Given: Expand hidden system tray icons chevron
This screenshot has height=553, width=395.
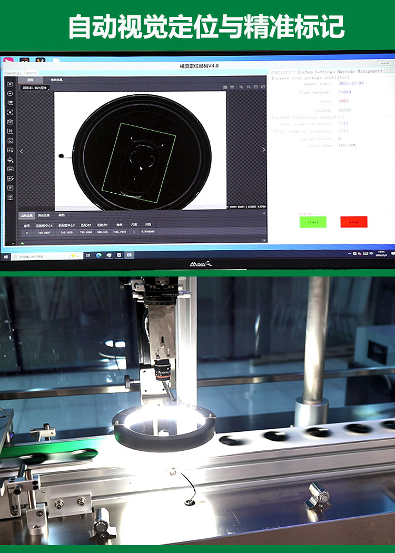Looking at the screenshot, I should coord(350,253).
